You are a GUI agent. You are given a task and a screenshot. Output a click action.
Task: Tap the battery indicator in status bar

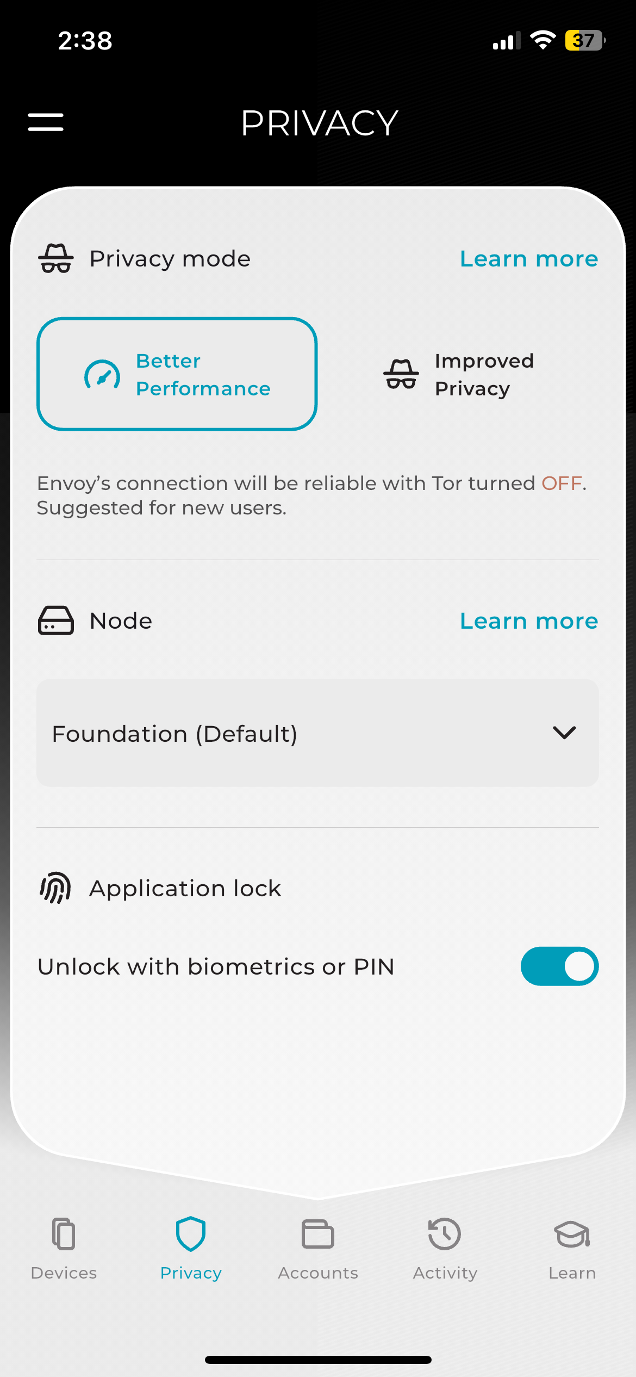click(585, 40)
